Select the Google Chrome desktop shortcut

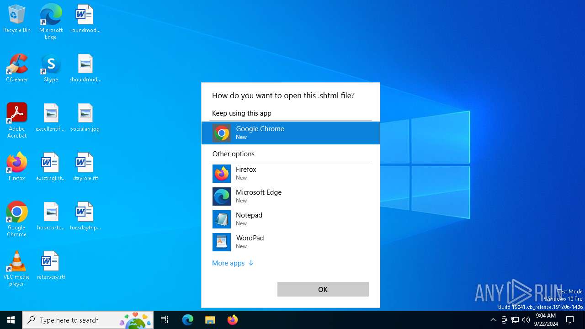coord(17,219)
